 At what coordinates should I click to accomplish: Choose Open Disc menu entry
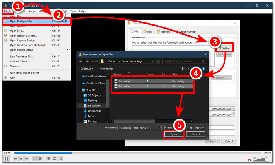(37, 31)
